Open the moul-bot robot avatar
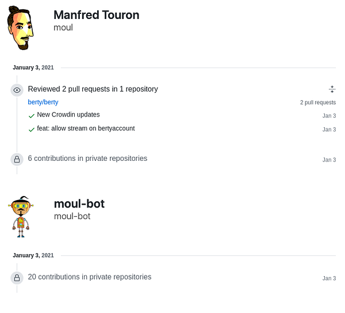The height and width of the screenshot is (313, 345). tap(21, 217)
